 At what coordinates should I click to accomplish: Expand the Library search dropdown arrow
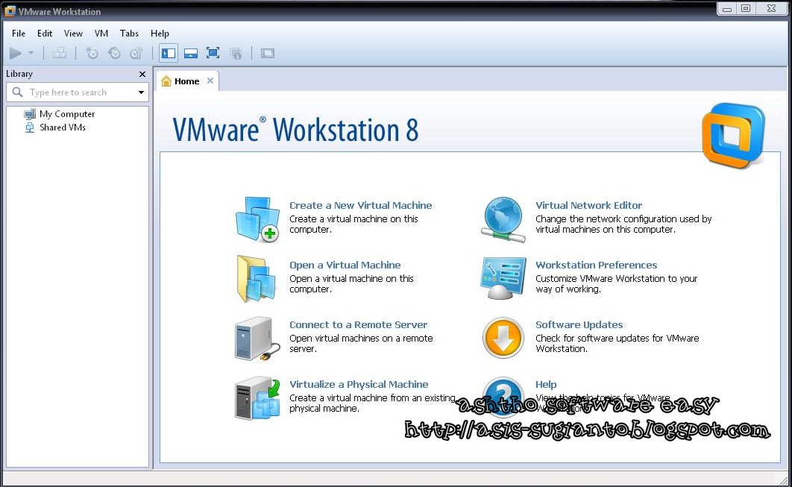141,92
